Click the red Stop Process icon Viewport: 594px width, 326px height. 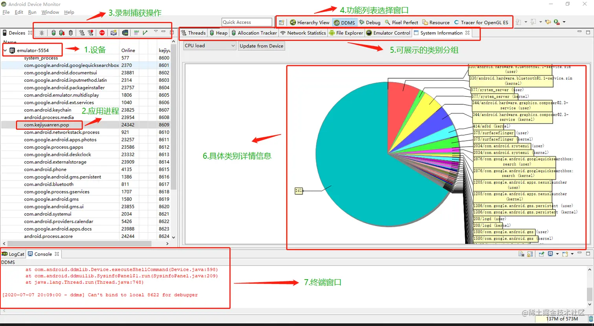pos(102,33)
